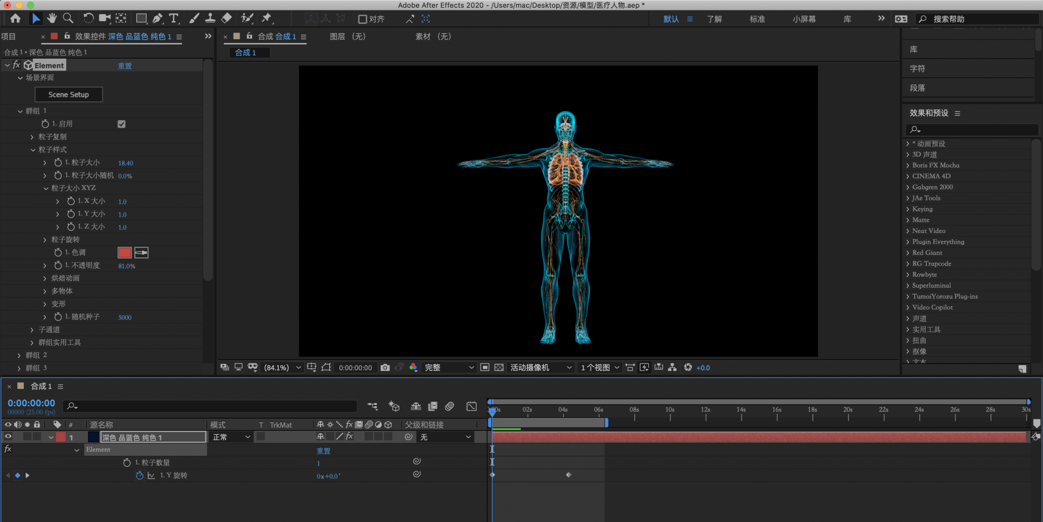Click the red 色调 color swatch

point(124,253)
